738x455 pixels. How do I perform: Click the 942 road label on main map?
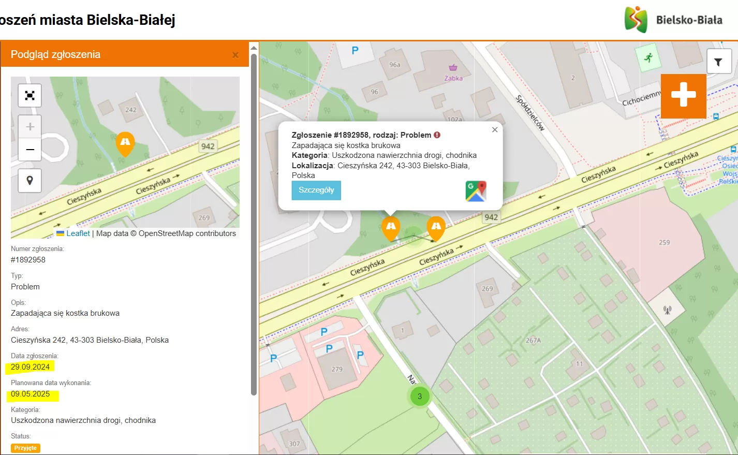tap(491, 217)
